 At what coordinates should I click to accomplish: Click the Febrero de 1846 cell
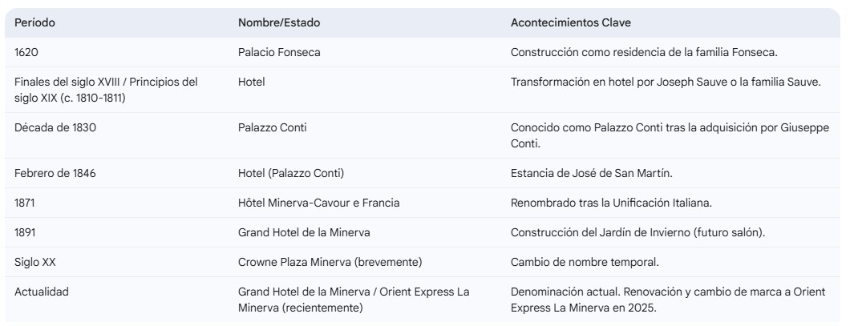tap(55, 173)
